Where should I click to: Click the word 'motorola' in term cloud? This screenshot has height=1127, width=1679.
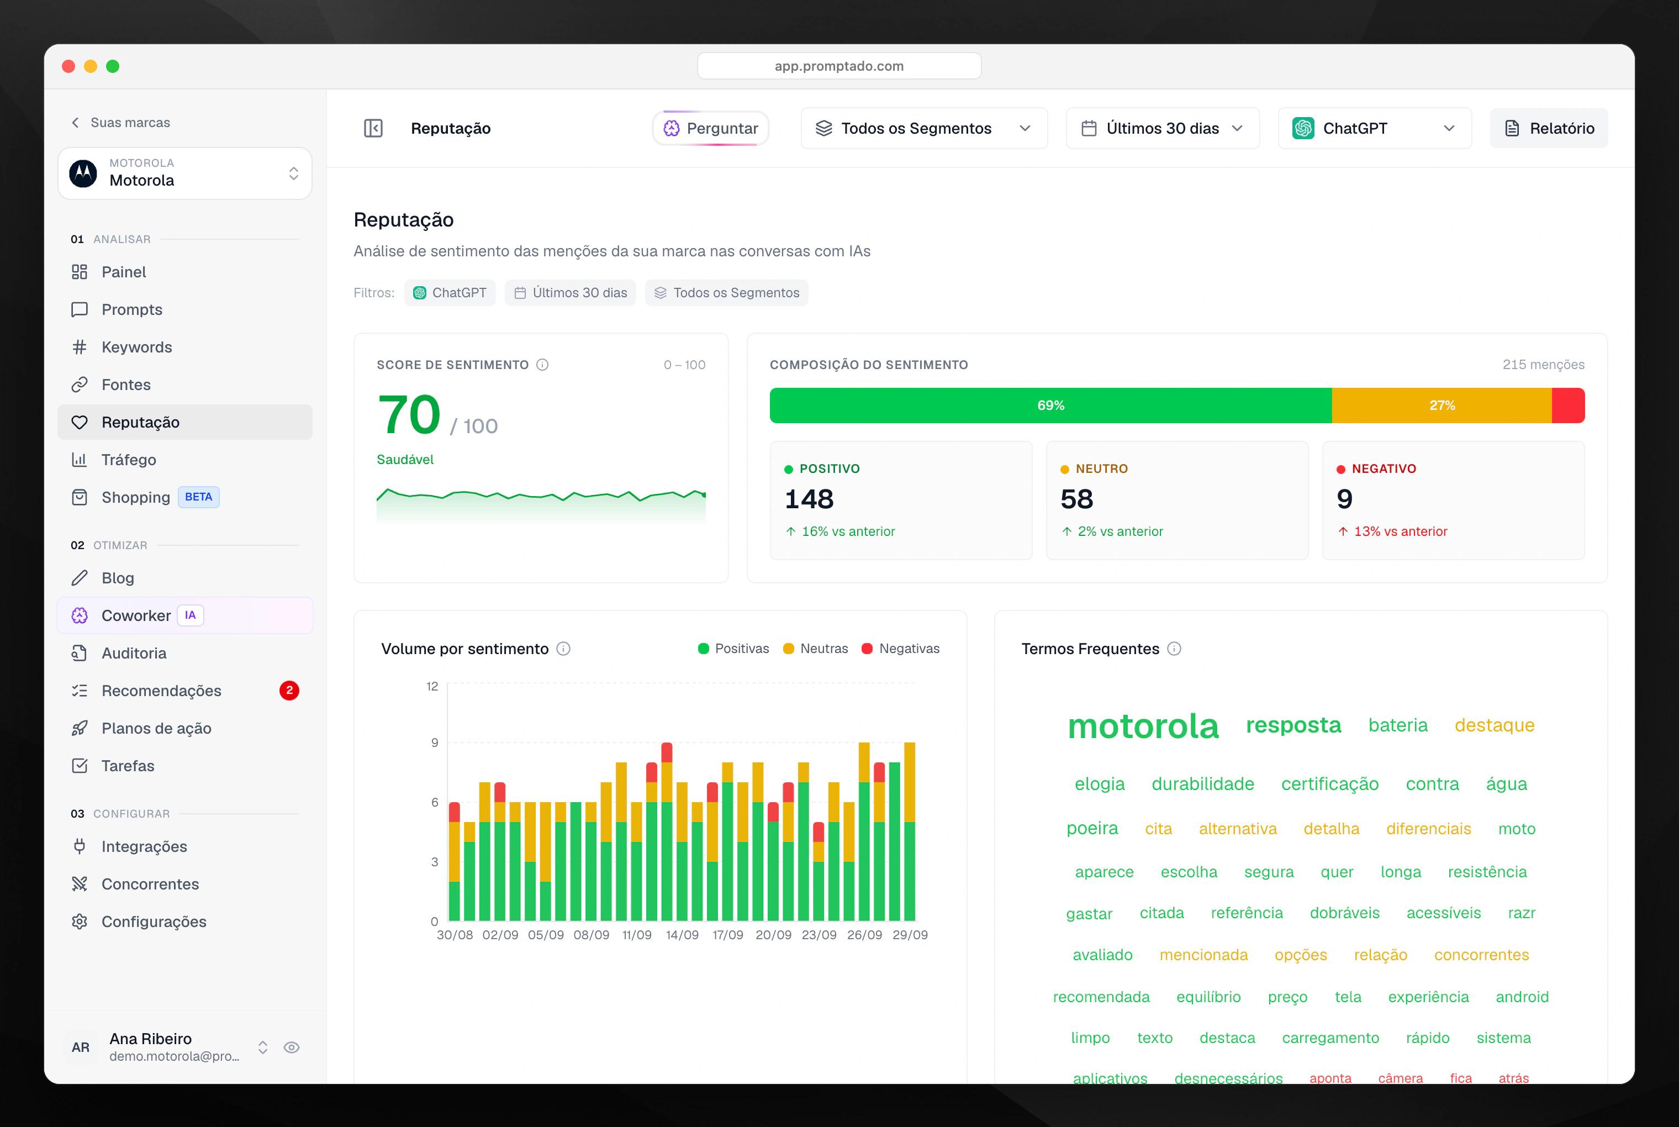(1143, 726)
